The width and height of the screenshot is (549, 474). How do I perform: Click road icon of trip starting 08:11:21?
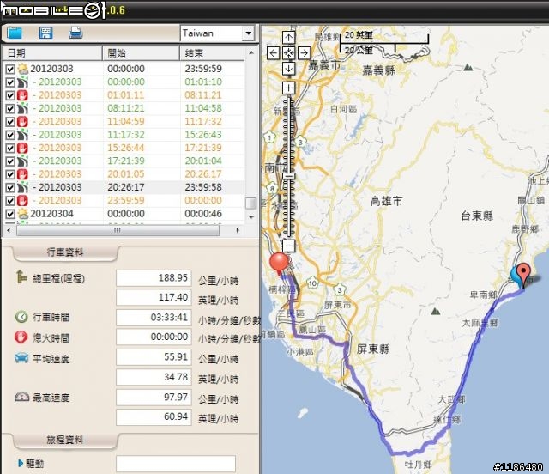pos(23,108)
